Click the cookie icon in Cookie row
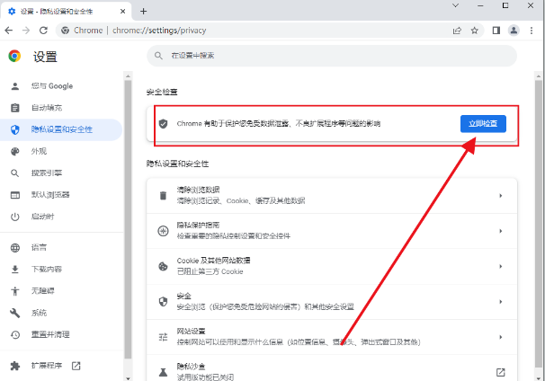The width and height of the screenshot is (545, 381). (163, 266)
